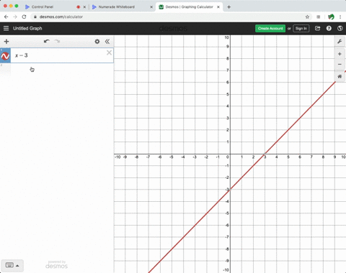Open the browser extensions icon

click(x=319, y=17)
